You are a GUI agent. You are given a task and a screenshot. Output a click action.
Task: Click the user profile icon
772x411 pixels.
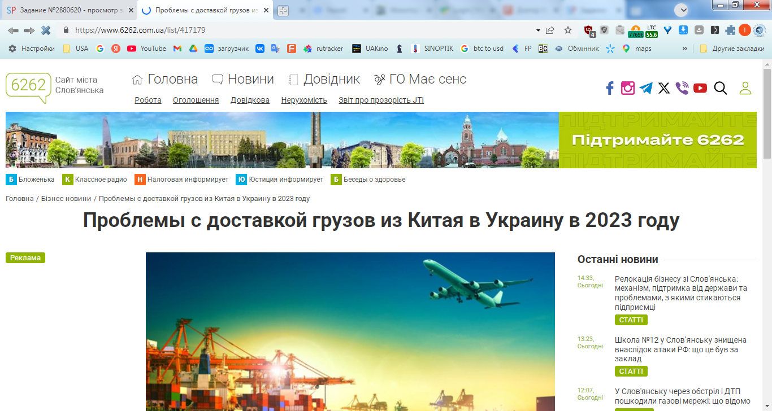[745, 88]
